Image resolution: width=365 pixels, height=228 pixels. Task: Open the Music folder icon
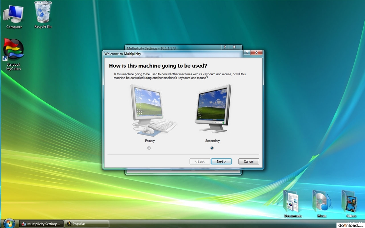(x=322, y=204)
